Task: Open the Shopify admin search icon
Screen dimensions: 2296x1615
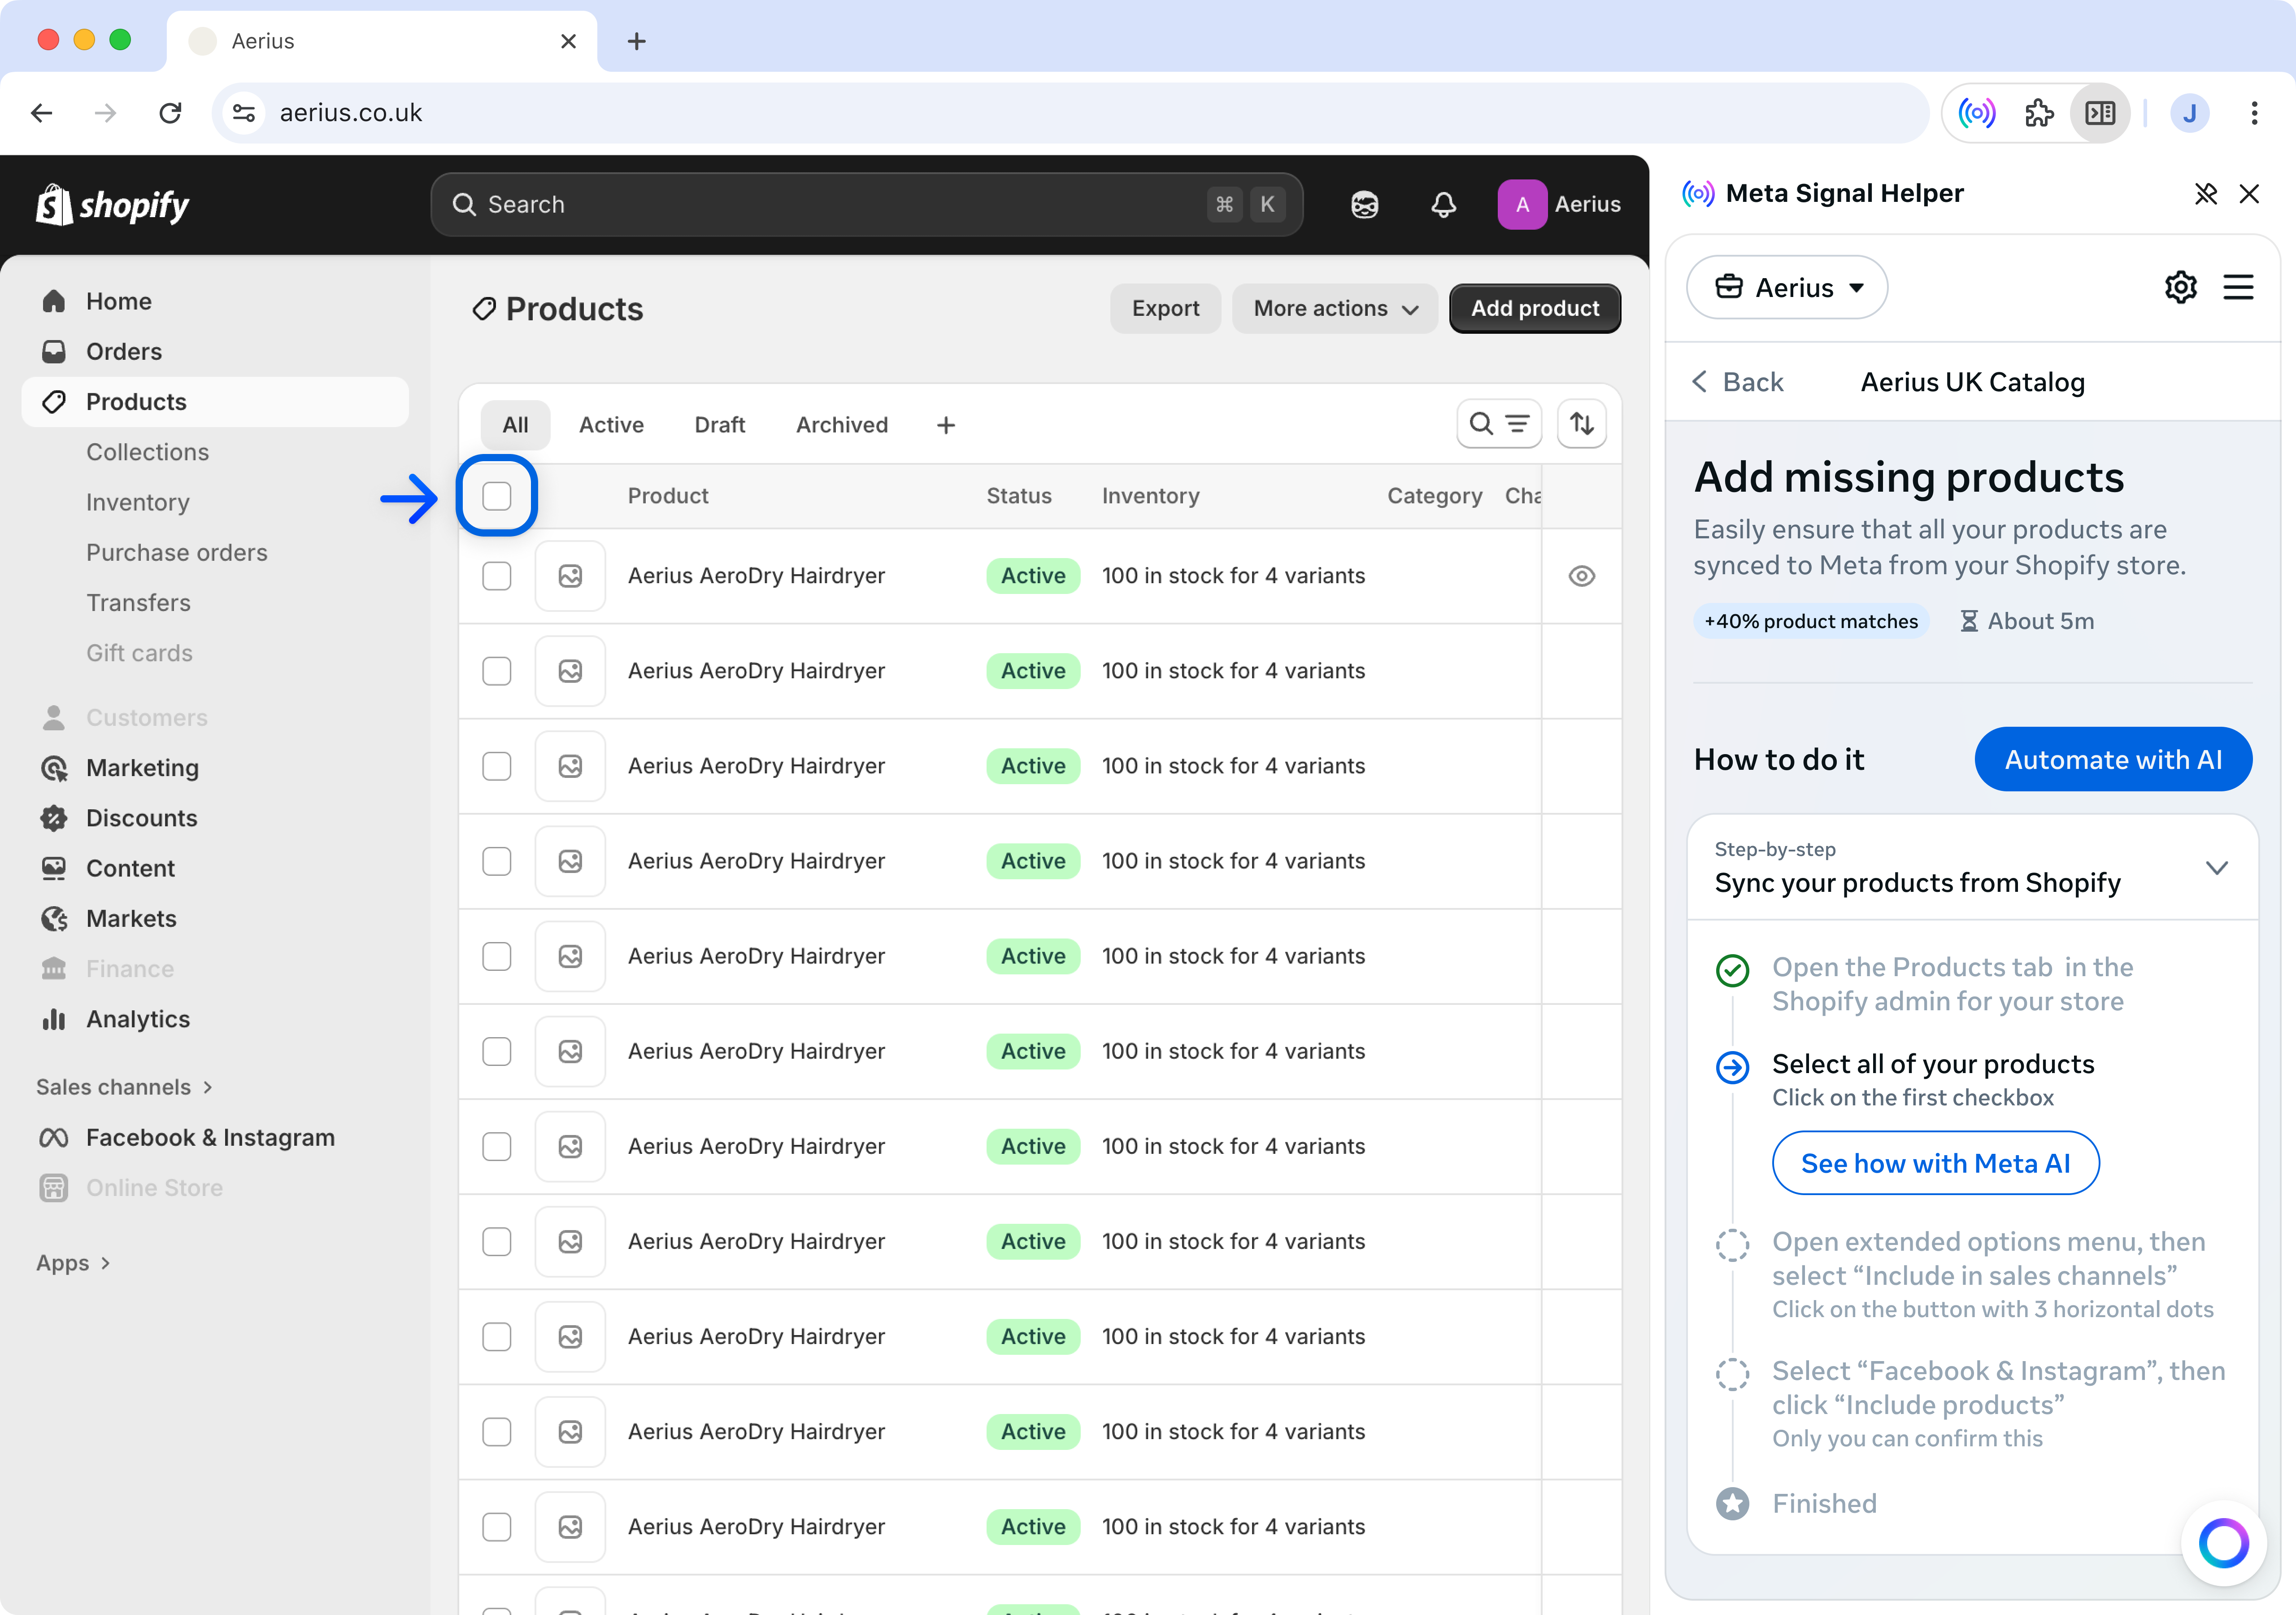Action: [x=465, y=204]
